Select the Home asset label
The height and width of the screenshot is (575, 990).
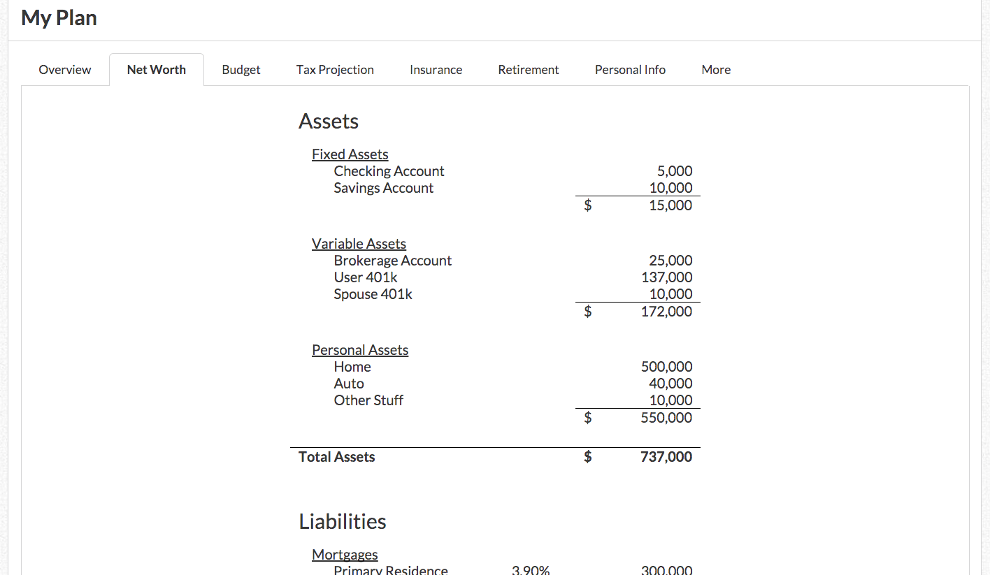click(352, 367)
